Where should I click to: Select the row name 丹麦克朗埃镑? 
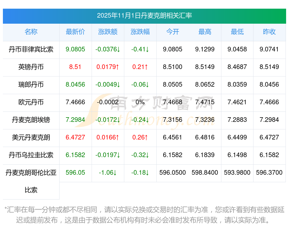point(31,120)
